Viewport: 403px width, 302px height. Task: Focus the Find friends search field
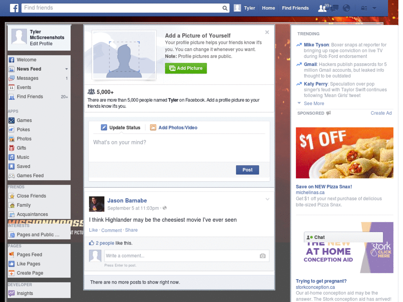coord(122,8)
